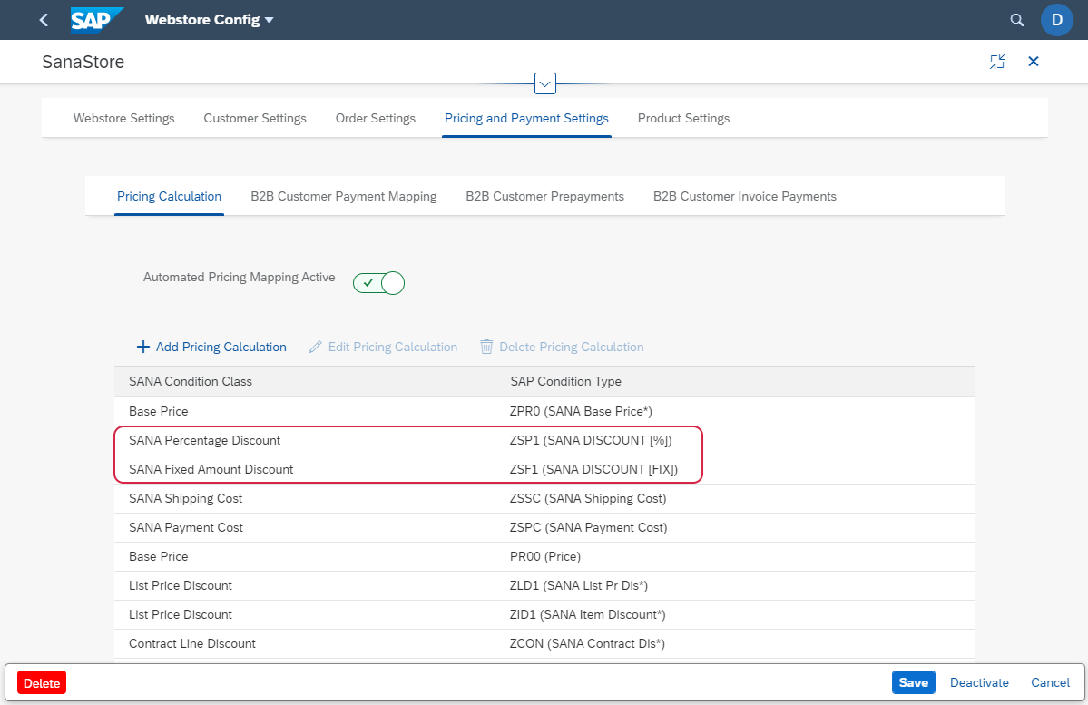Viewport: 1088px width, 705px height.
Task: Save the webstore configuration
Action: (913, 683)
